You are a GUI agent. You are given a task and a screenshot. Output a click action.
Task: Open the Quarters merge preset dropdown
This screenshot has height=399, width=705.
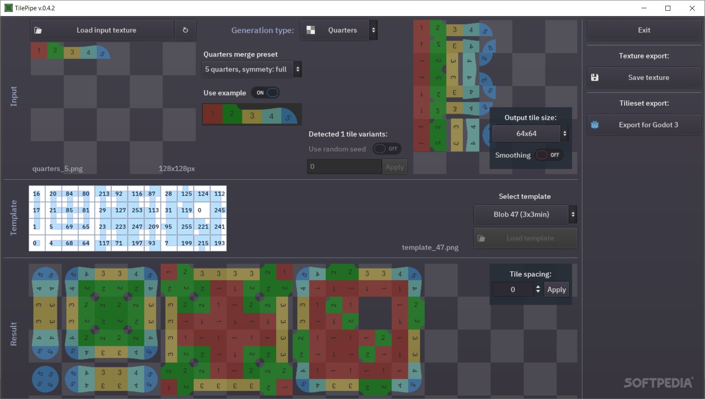coord(251,69)
